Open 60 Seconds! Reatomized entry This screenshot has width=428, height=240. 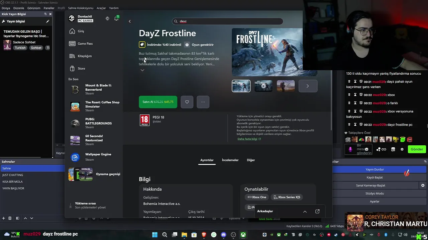[95, 140]
